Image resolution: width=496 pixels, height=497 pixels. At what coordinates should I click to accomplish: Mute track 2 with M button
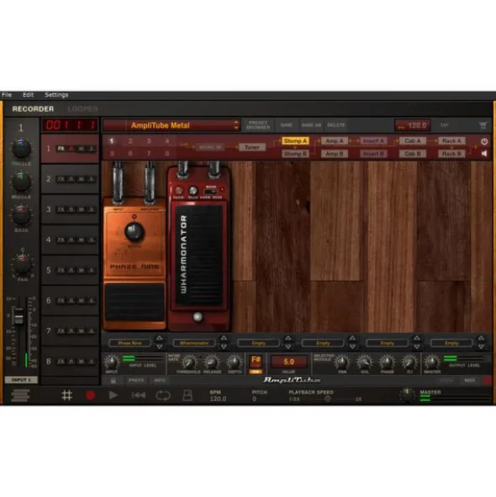82,179
